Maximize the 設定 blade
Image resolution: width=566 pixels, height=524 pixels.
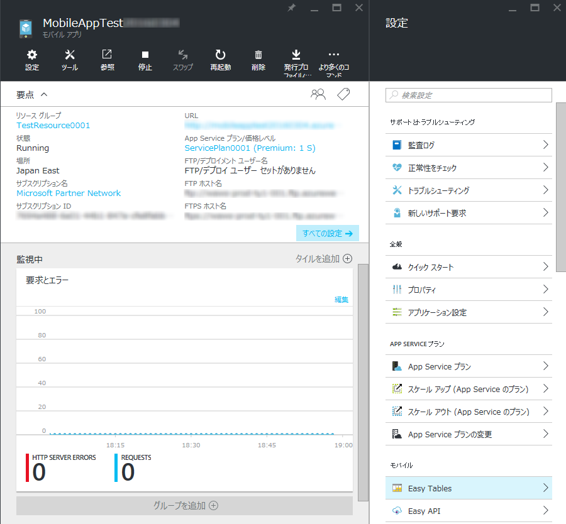pos(535,8)
